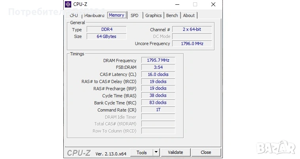Click the Channel # label
Screen dimensions: 300x159
160,30
